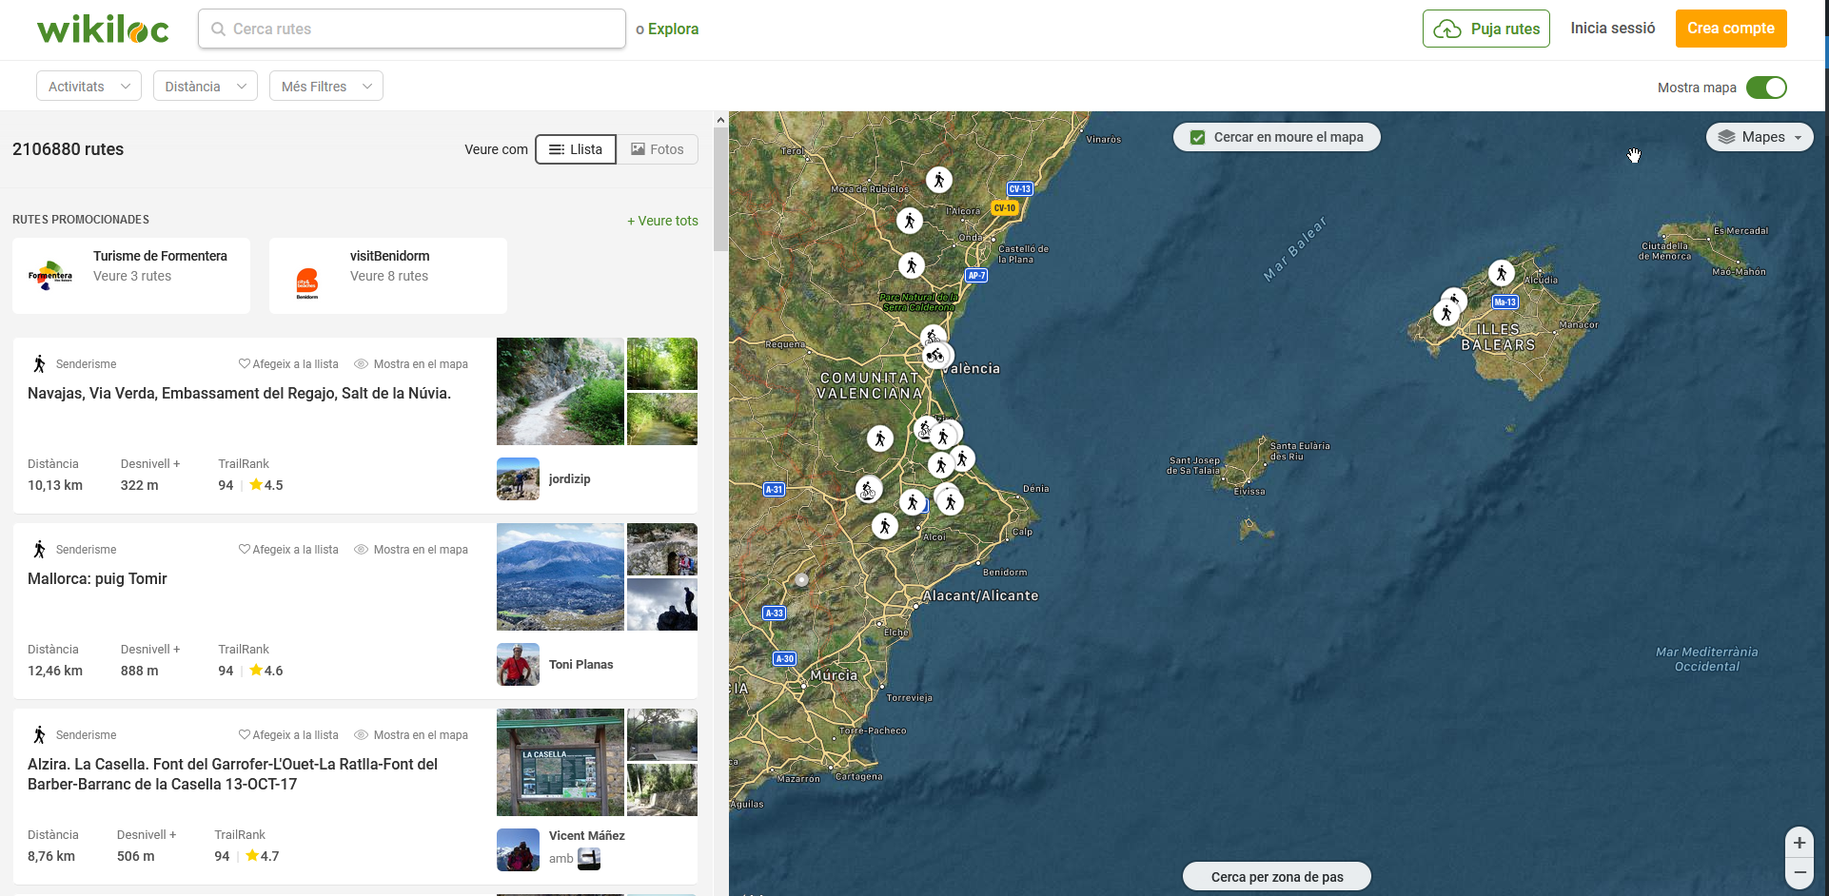Click the '10,13 km' distance value

[55, 485]
